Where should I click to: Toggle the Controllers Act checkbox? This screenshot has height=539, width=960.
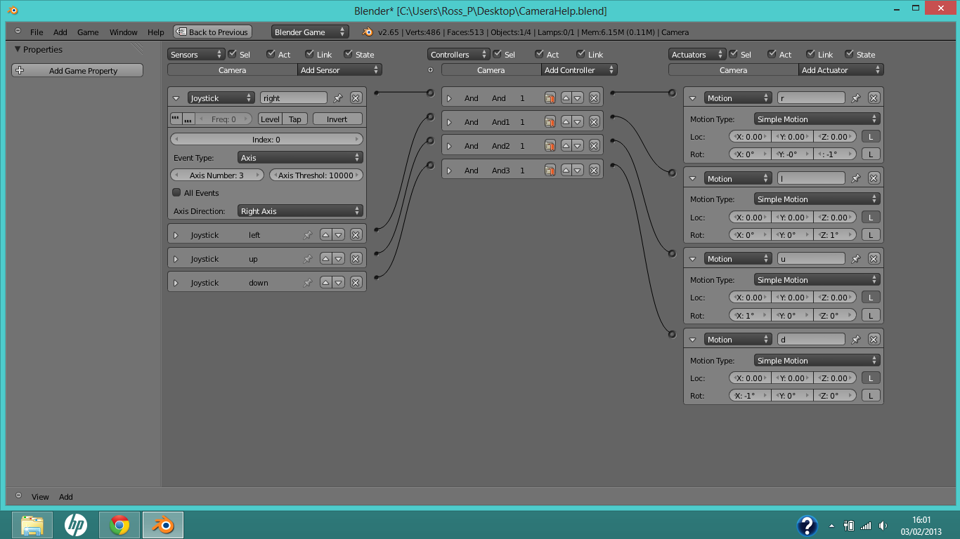540,54
